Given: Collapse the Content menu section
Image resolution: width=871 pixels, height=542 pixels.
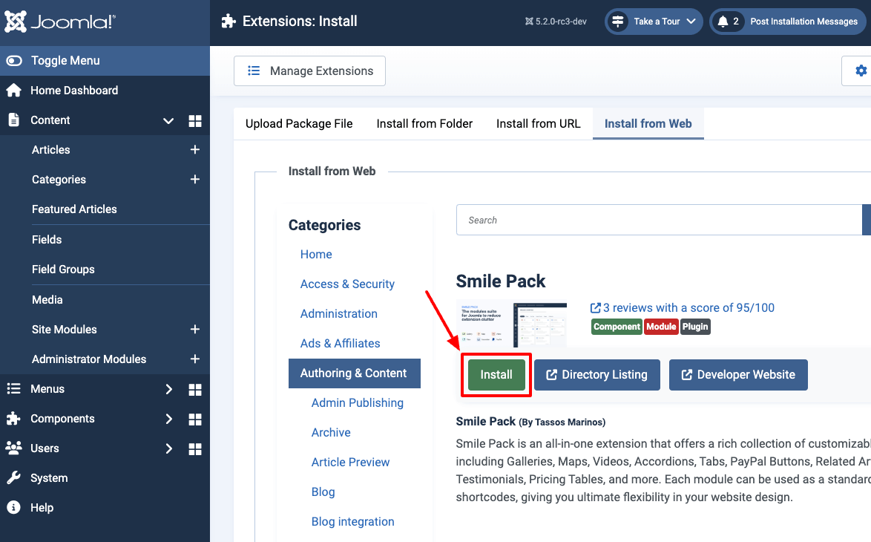Looking at the screenshot, I should (x=168, y=120).
